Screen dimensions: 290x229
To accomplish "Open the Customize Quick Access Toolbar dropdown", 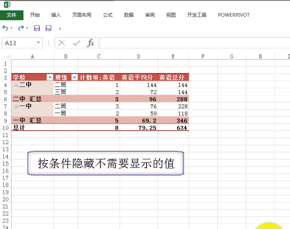I will pos(60,29).
